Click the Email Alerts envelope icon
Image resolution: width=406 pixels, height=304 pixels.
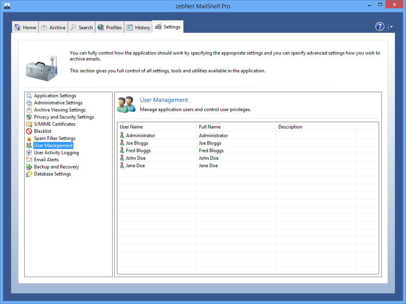[29, 160]
